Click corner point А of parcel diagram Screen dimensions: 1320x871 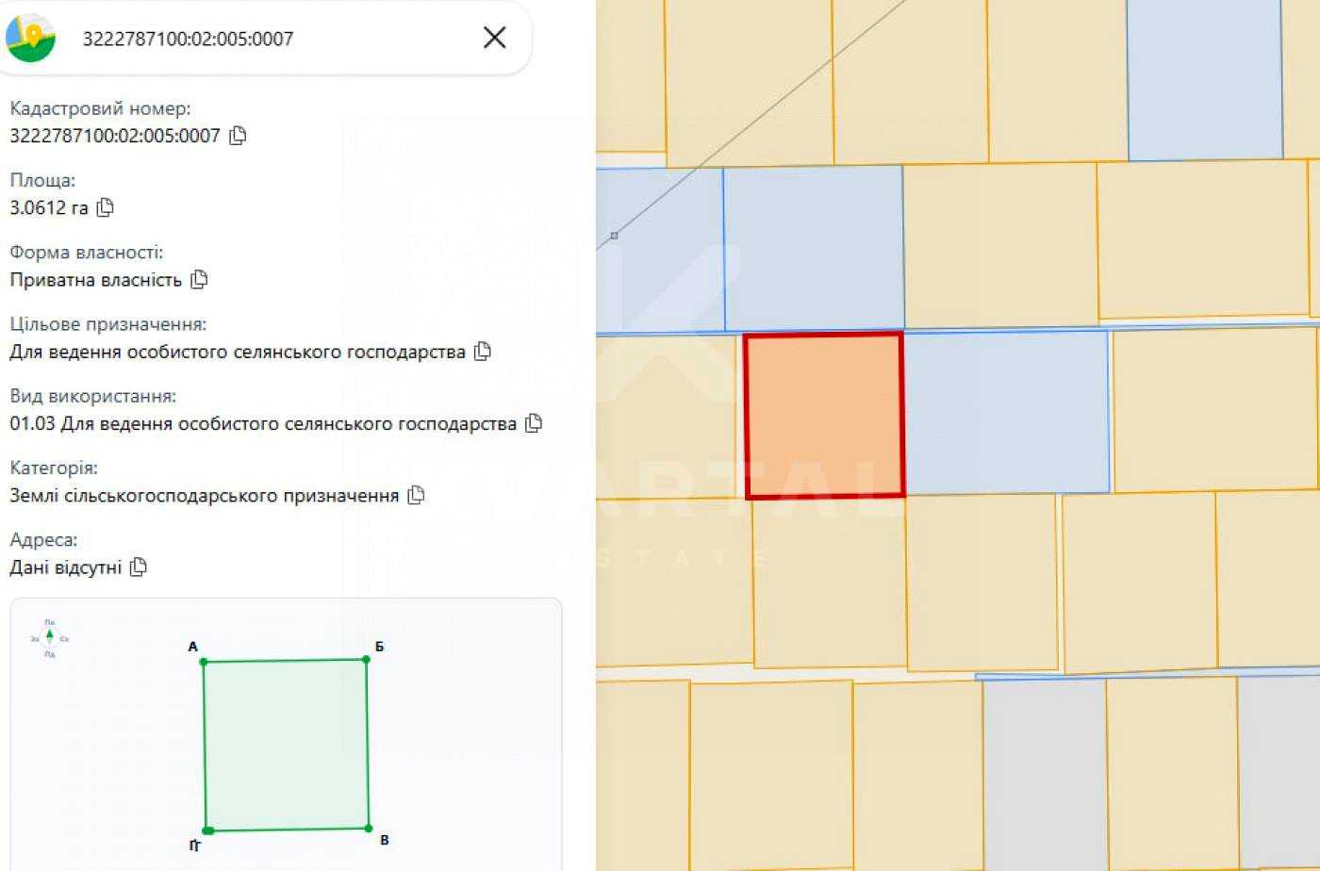pyautogui.click(x=204, y=662)
